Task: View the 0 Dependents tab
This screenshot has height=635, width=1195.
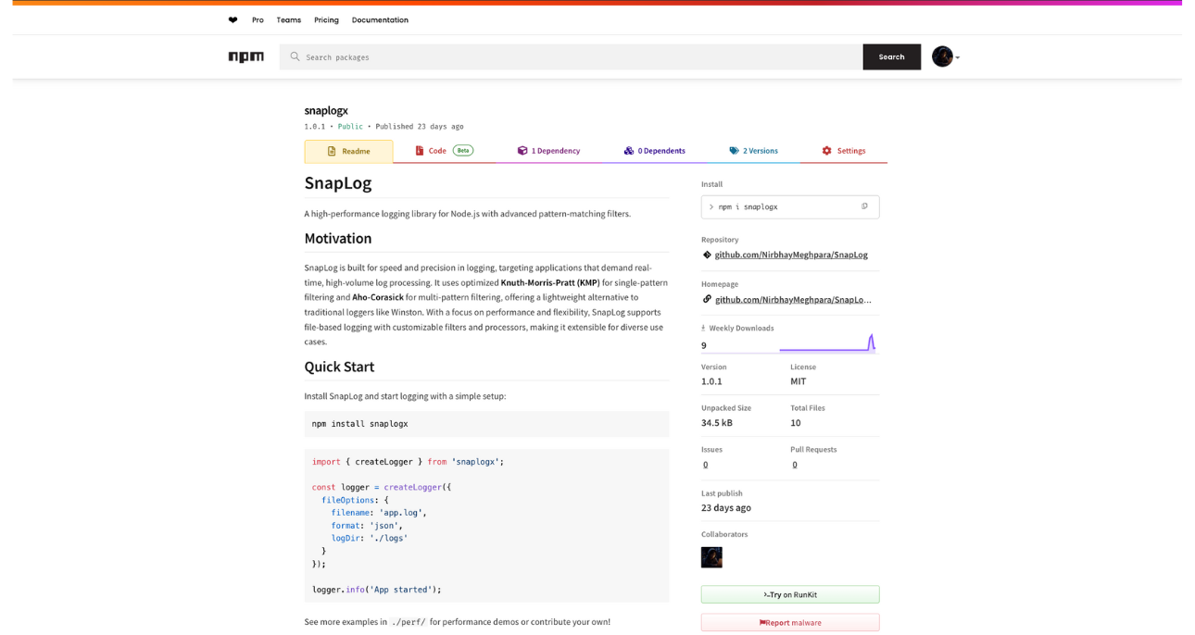Action: coord(654,150)
